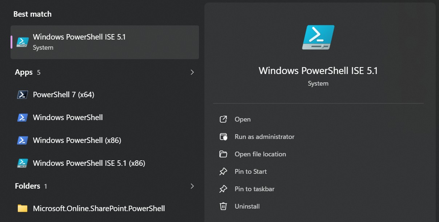Image resolution: width=439 pixels, height=222 pixels.
Task: Click the Apps result count 5
Action: point(39,73)
